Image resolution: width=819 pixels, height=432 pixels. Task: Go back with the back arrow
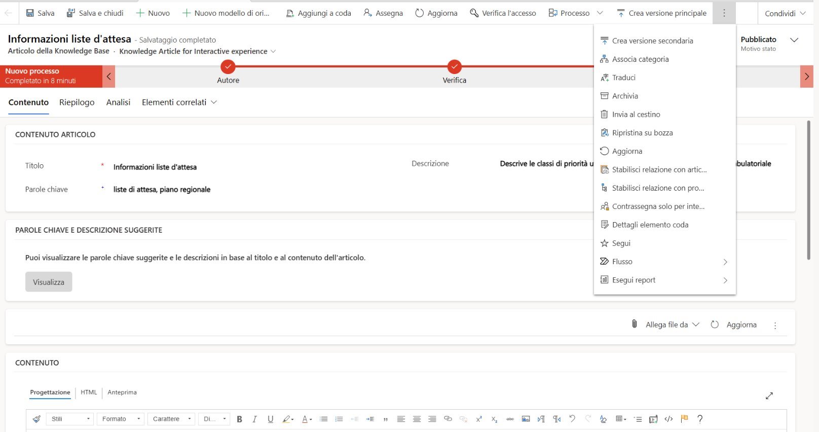pos(8,13)
